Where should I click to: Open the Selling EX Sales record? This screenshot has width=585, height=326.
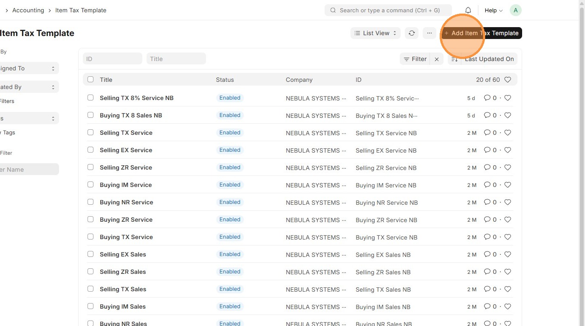(x=123, y=254)
